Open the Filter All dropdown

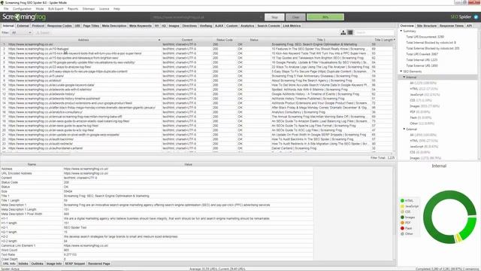[x=22, y=32]
